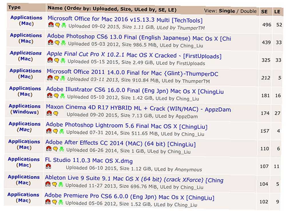Click magnet icon for FL Studio 11.0.3
This screenshot has height=211, width=286.
pos(48,166)
